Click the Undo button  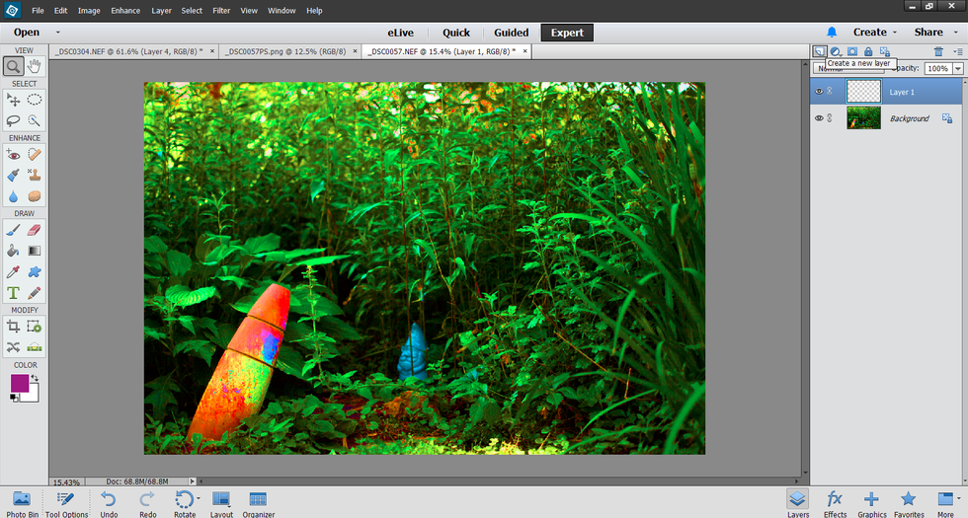tap(109, 502)
